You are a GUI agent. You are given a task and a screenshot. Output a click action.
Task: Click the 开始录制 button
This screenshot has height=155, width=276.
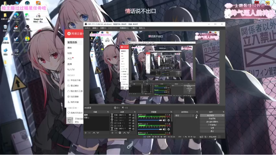click(x=212, y=118)
